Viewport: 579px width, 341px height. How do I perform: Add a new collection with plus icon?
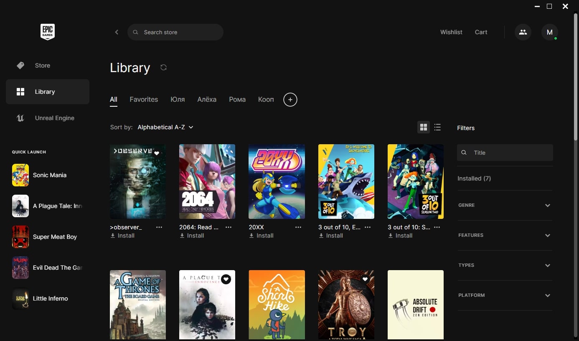point(290,100)
